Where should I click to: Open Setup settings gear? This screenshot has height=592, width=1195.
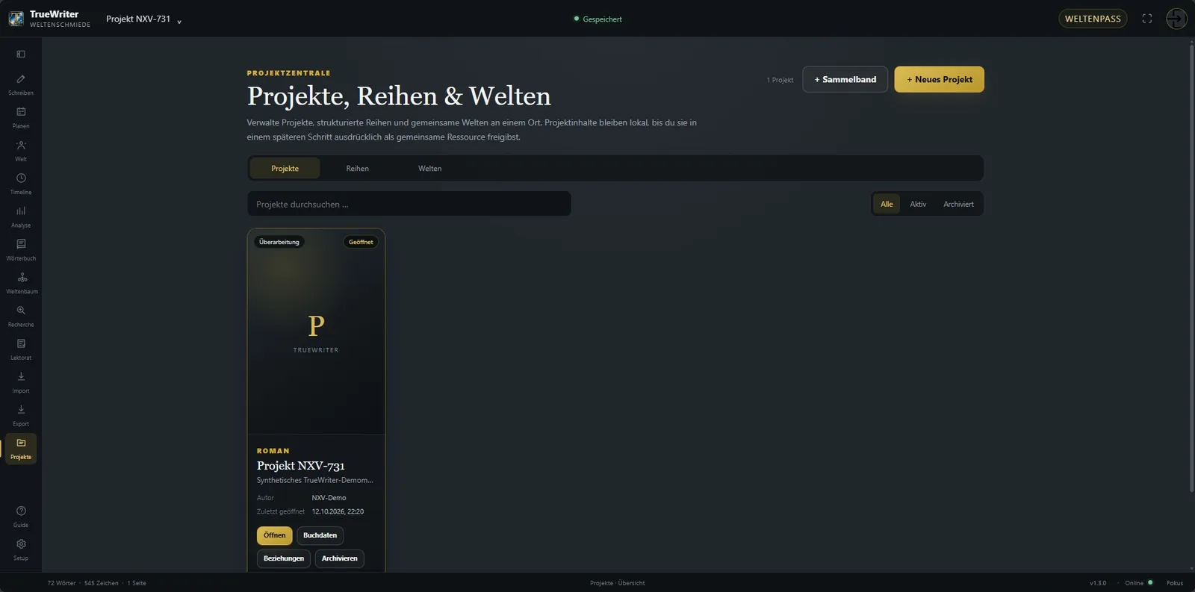21,549
